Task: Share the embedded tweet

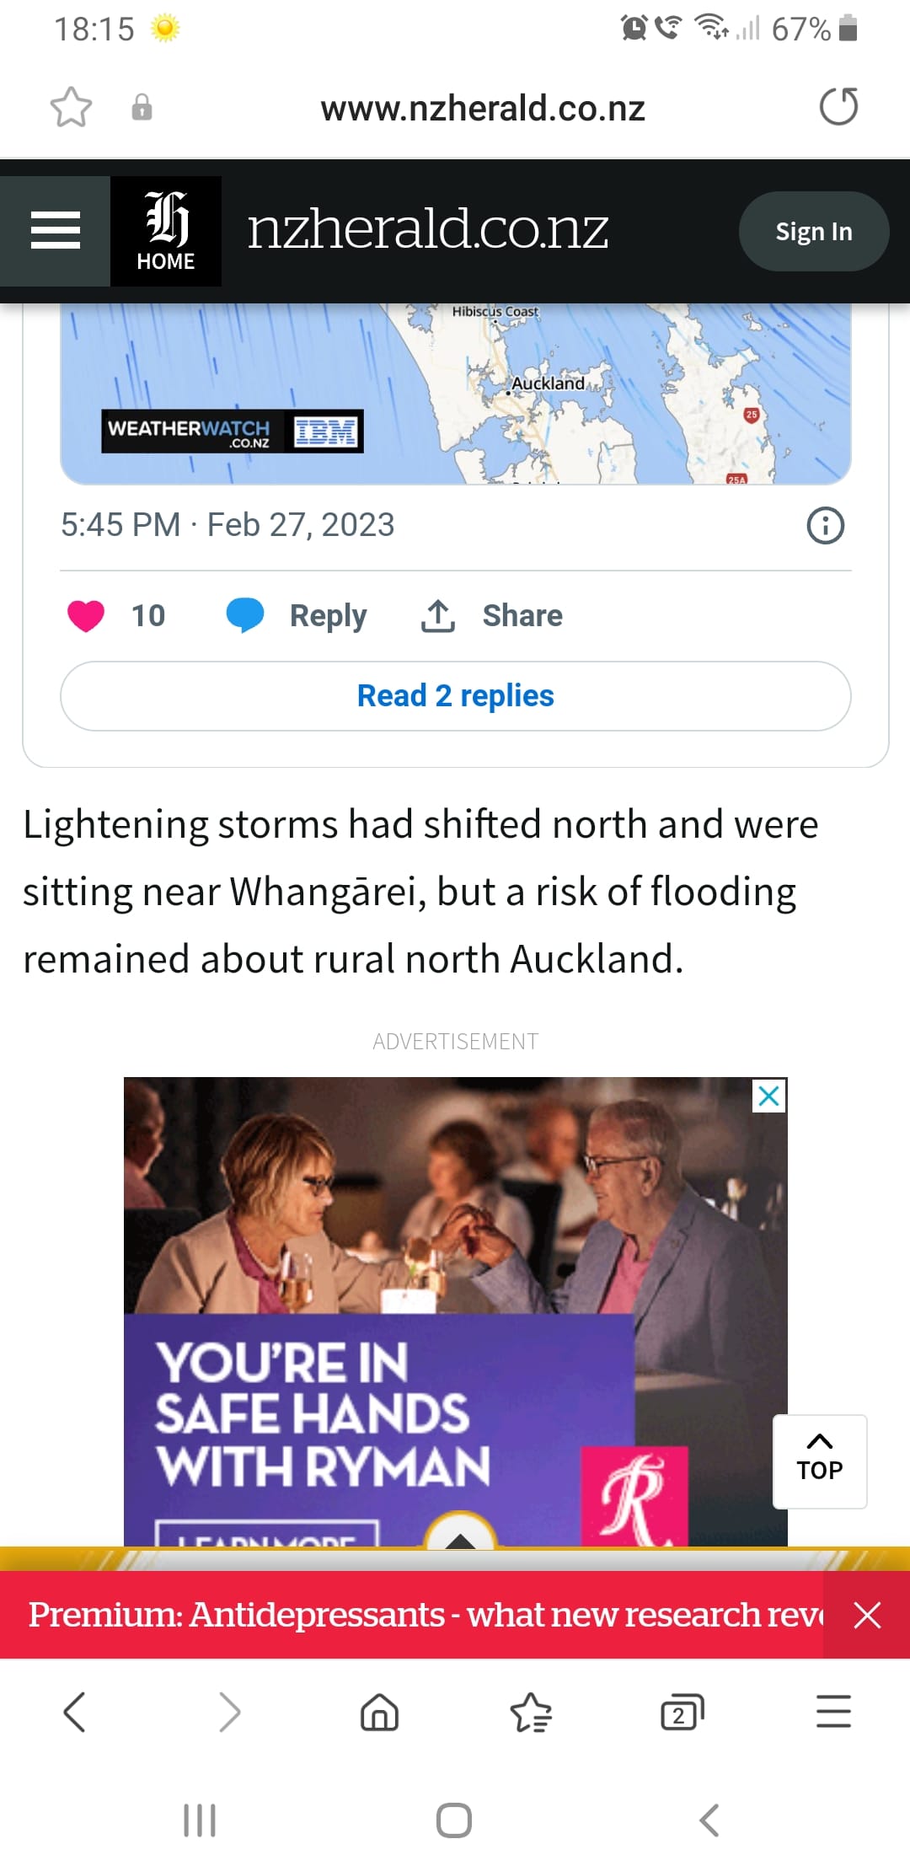Action: tap(492, 616)
